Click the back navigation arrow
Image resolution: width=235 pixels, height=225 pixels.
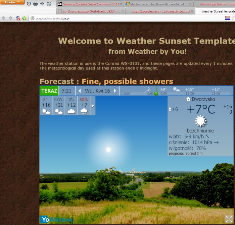click(4, 18)
